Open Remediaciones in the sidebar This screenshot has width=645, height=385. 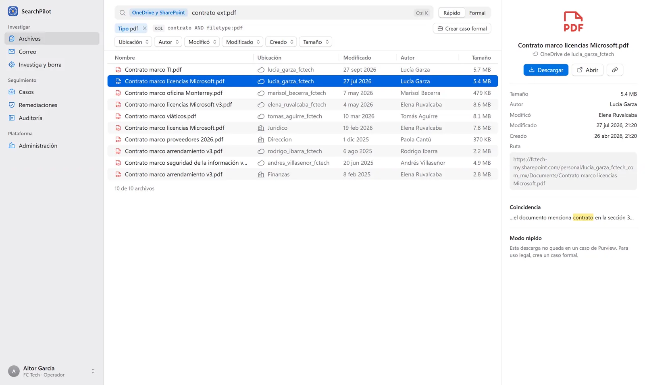point(52,105)
